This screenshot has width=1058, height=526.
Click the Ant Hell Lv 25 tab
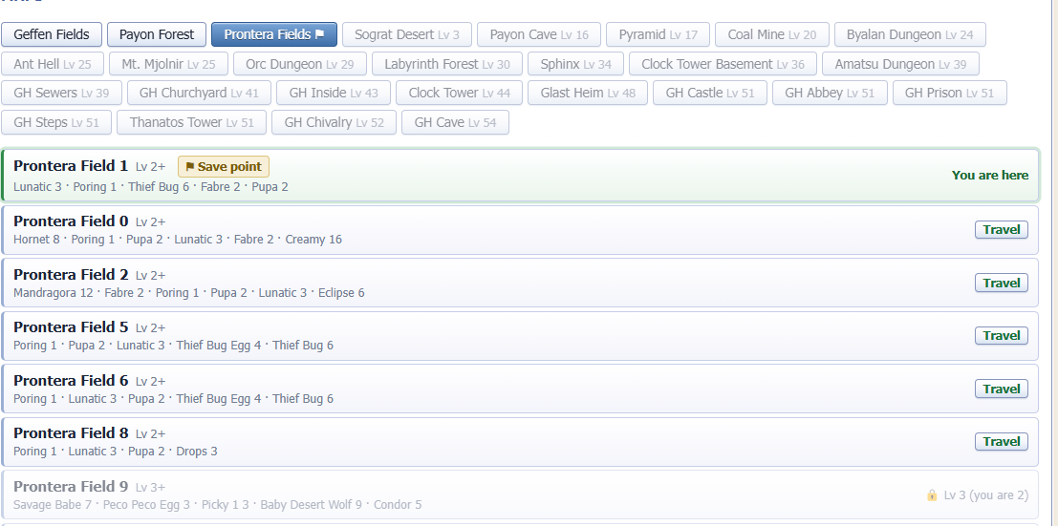coord(53,64)
